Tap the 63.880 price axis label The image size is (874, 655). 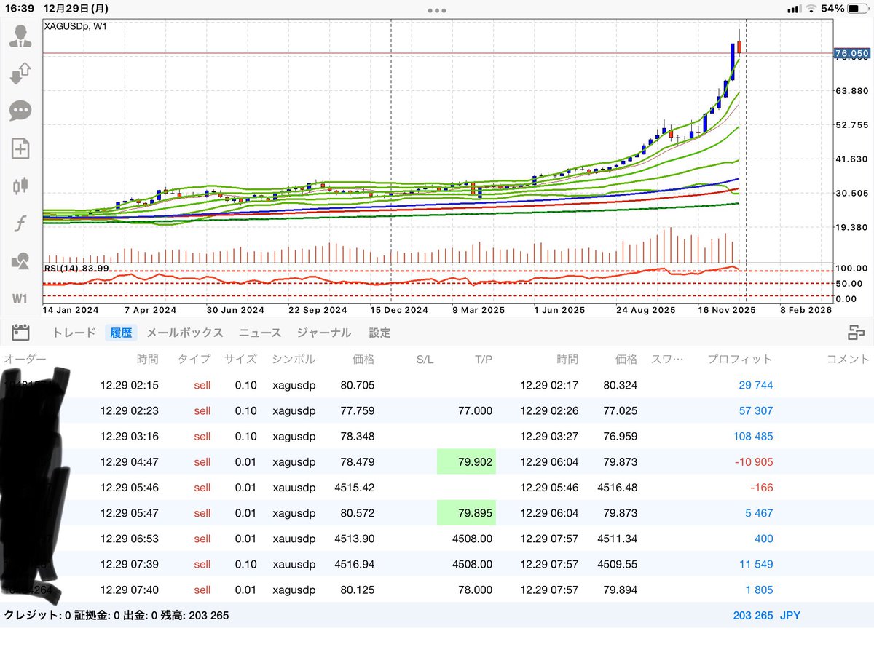tap(851, 90)
